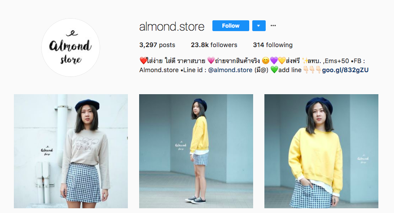Screen dimensions: 394x213
Task: Open the beige sweater post thumbnail
Action: coord(71,151)
